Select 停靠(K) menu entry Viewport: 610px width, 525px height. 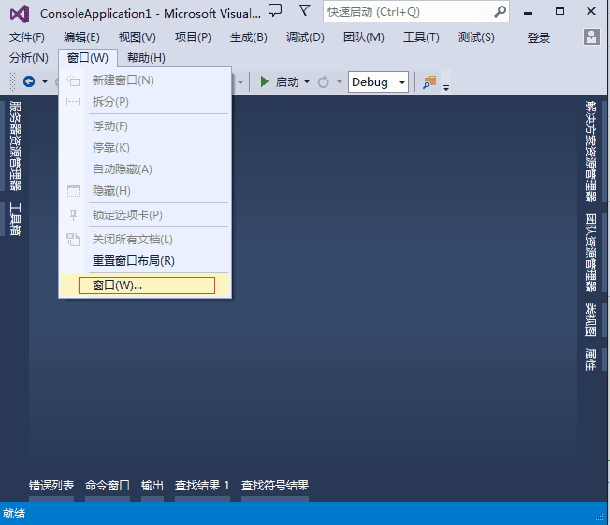pyautogui.click(x=145, y=148)
